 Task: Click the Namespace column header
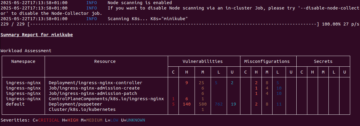pos(23,61)
